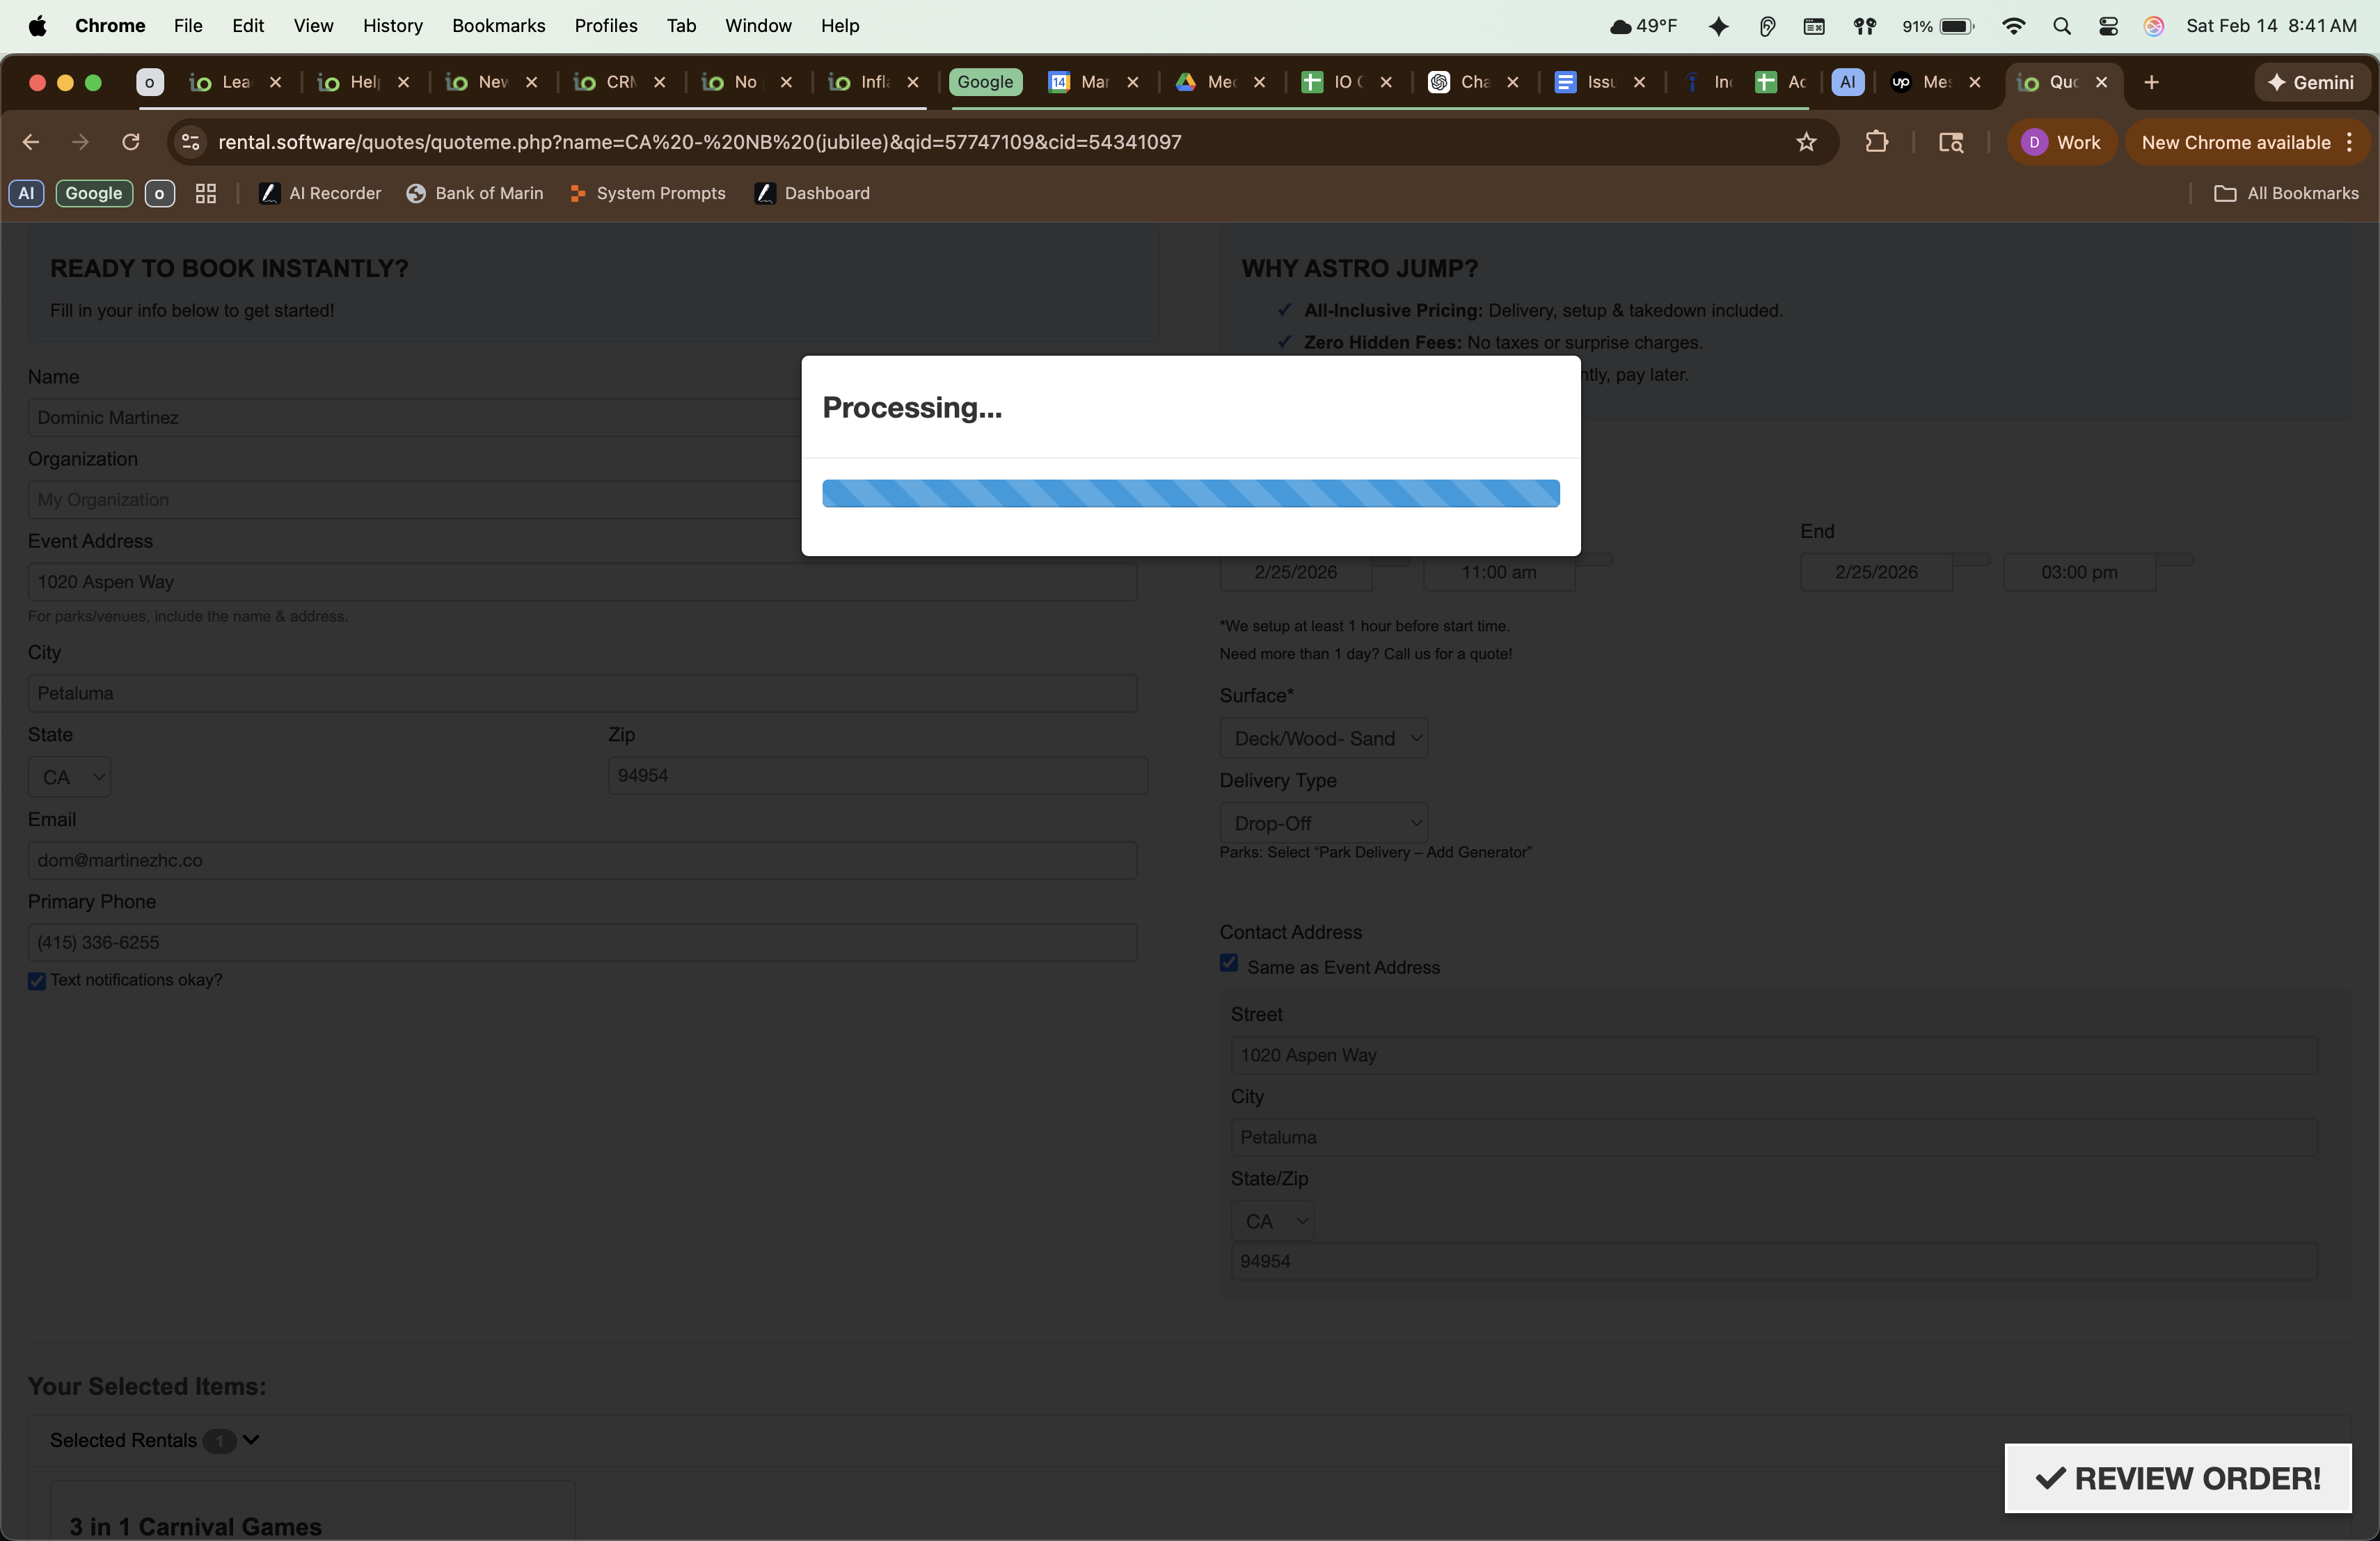Open macOS Spotlight search icon

pos(2061,26)
